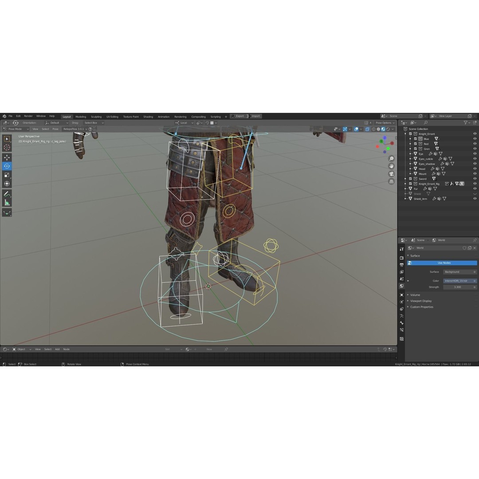
Task: Pick the Rotate tool in toolbar
Action: coord(7,166)
